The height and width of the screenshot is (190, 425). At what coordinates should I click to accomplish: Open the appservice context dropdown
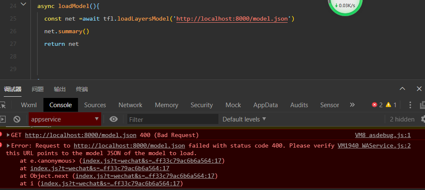tap(65, 119)
